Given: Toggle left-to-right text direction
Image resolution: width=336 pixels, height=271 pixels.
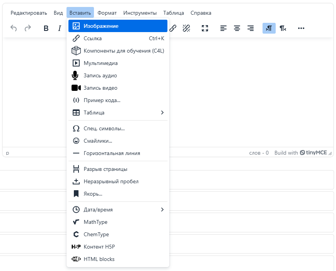Looking at the screenshot, I should tap(269, 28).
